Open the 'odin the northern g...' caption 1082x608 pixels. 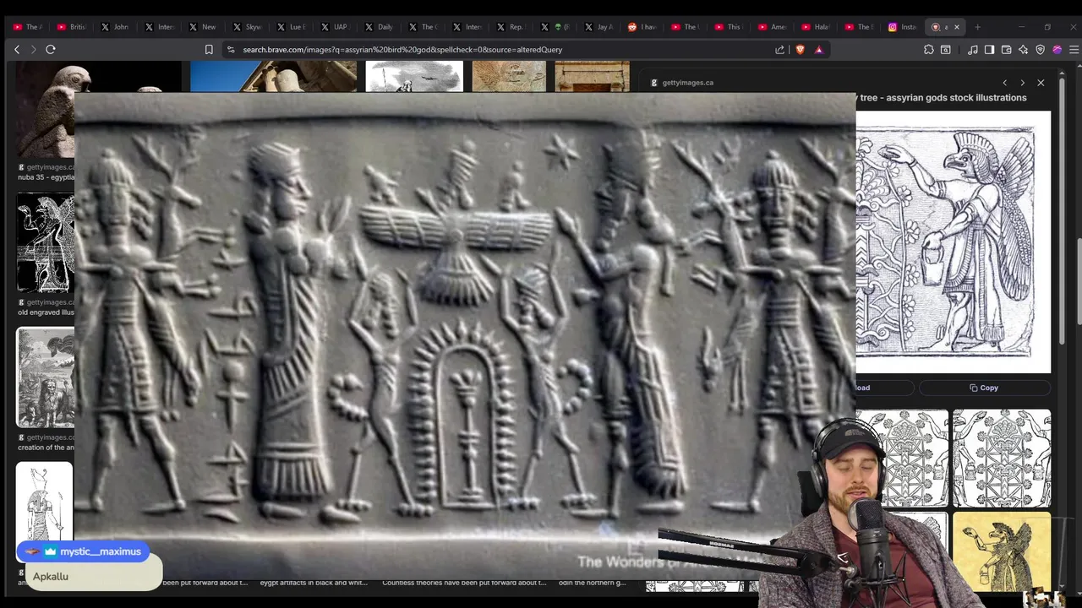(593, 583)
